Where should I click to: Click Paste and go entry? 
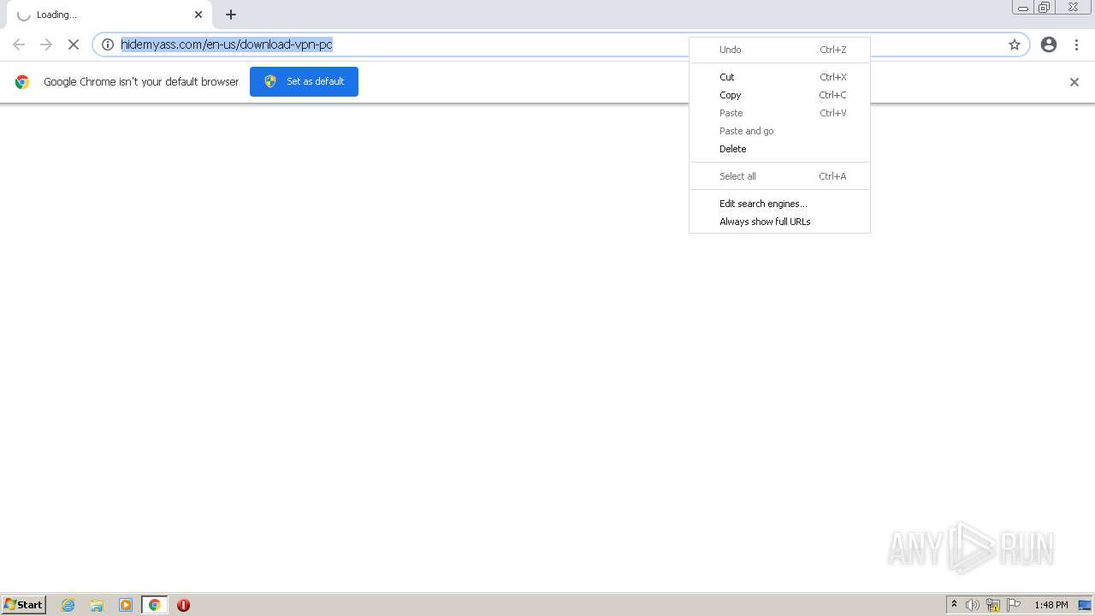780,131
